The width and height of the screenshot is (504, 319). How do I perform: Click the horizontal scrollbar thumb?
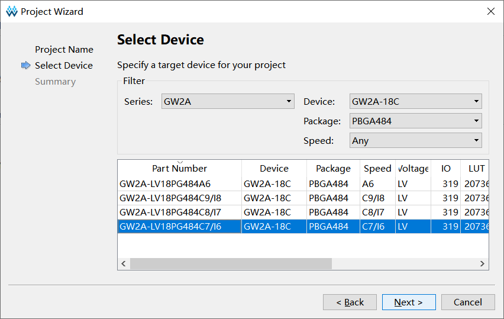[231, 263]
